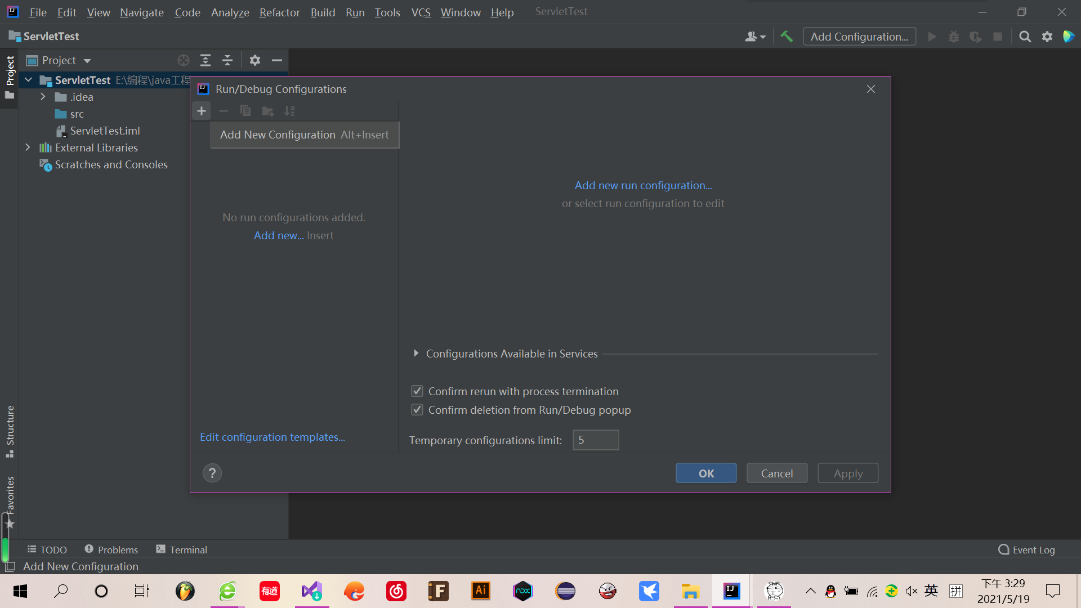Remove selected configuration with the minus icon
Screen dimensions: 1081x608
(224, 110)
